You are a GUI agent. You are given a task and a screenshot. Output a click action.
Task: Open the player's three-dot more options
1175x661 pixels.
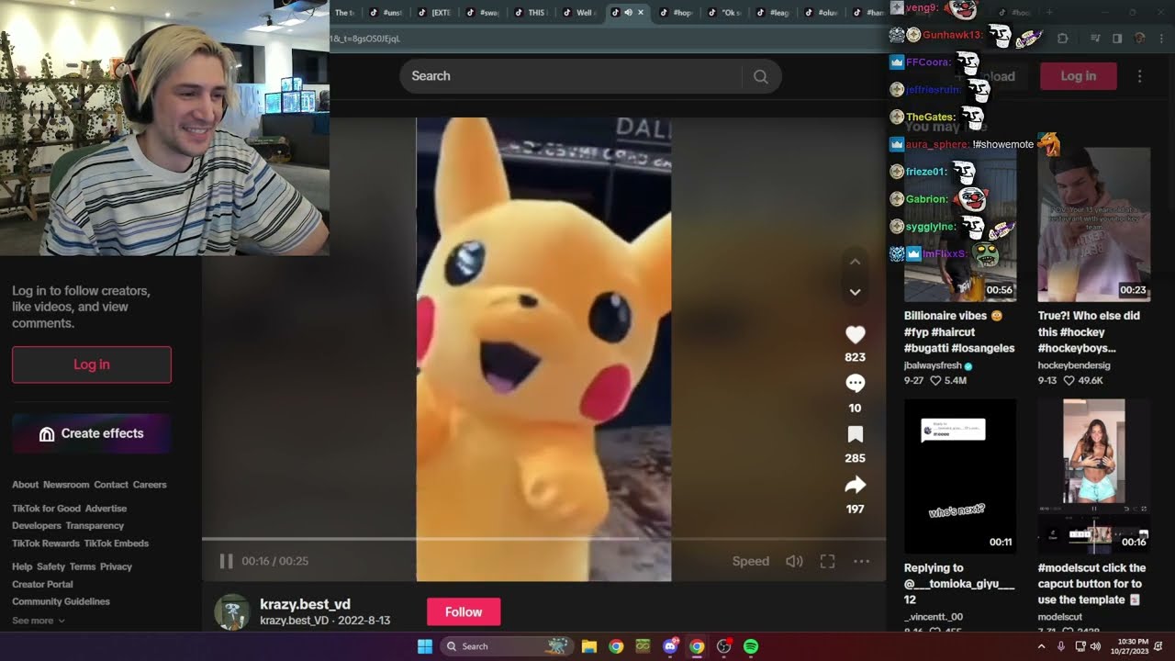point(861,561)
